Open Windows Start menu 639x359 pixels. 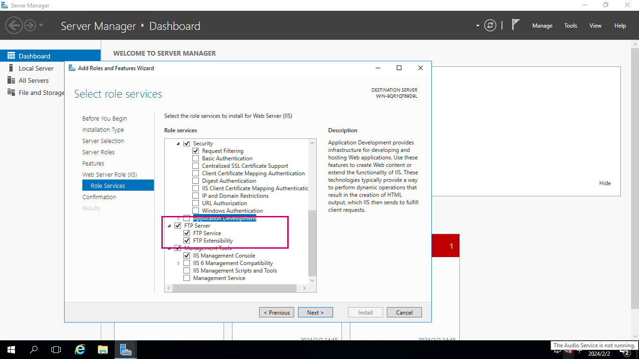tap(11, 350)
